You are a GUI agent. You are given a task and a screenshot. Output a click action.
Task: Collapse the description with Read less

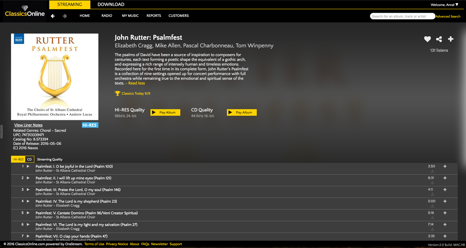(x=137, y=83)
